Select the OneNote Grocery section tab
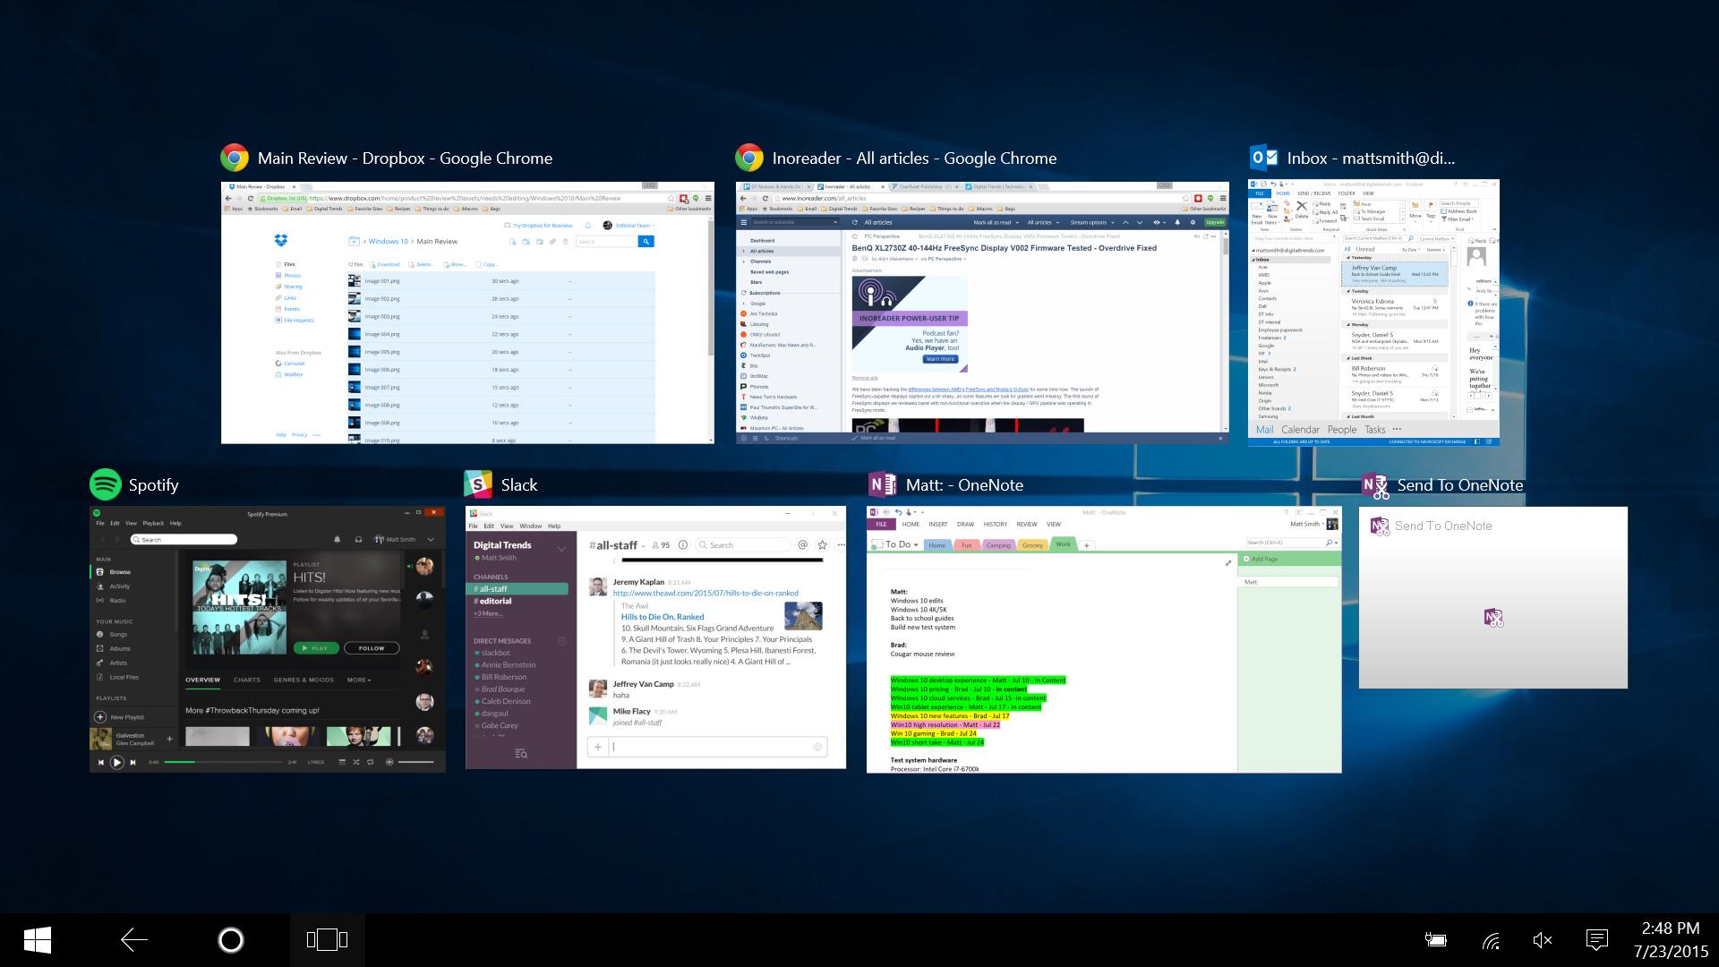Screen dimensions: 1719x967 click(x=1032, y=544)
